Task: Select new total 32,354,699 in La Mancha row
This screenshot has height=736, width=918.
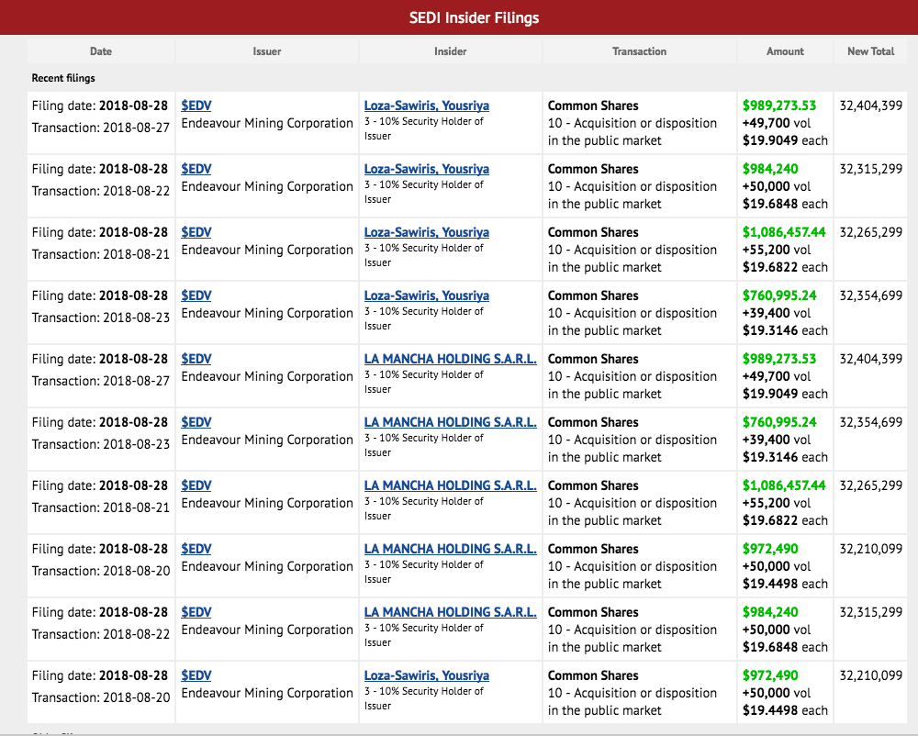Action: (x=870, y=422)
